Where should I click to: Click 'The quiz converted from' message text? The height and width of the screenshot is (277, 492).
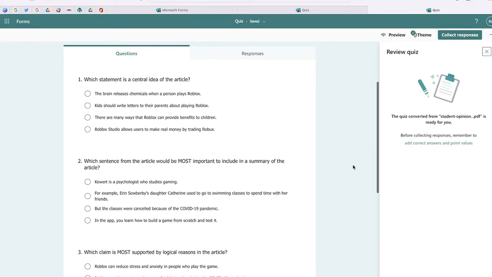point(438,119)
